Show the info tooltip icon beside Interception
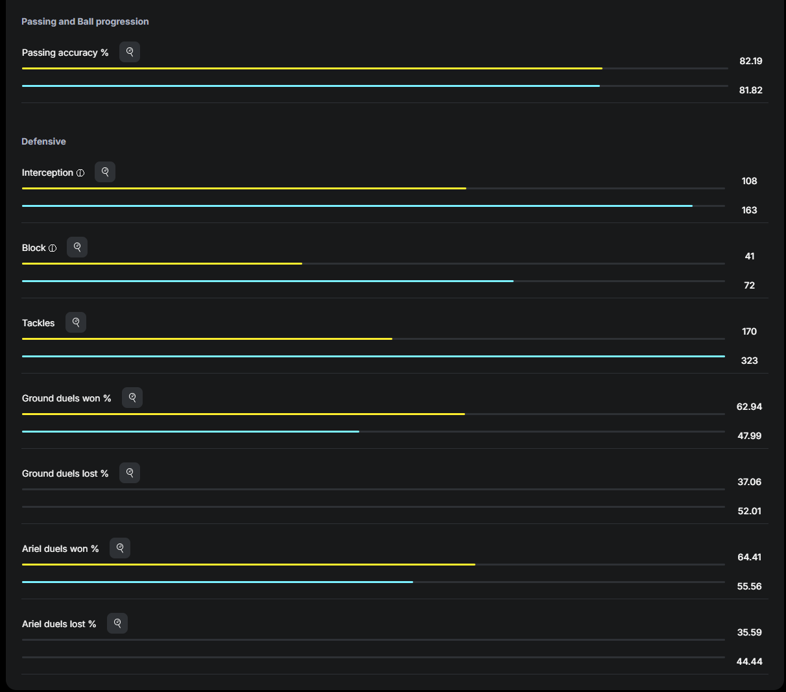 coord(80,173)
